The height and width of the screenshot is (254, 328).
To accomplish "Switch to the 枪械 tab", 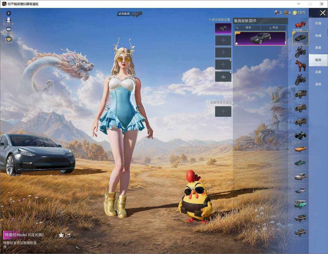I will 318,36.
